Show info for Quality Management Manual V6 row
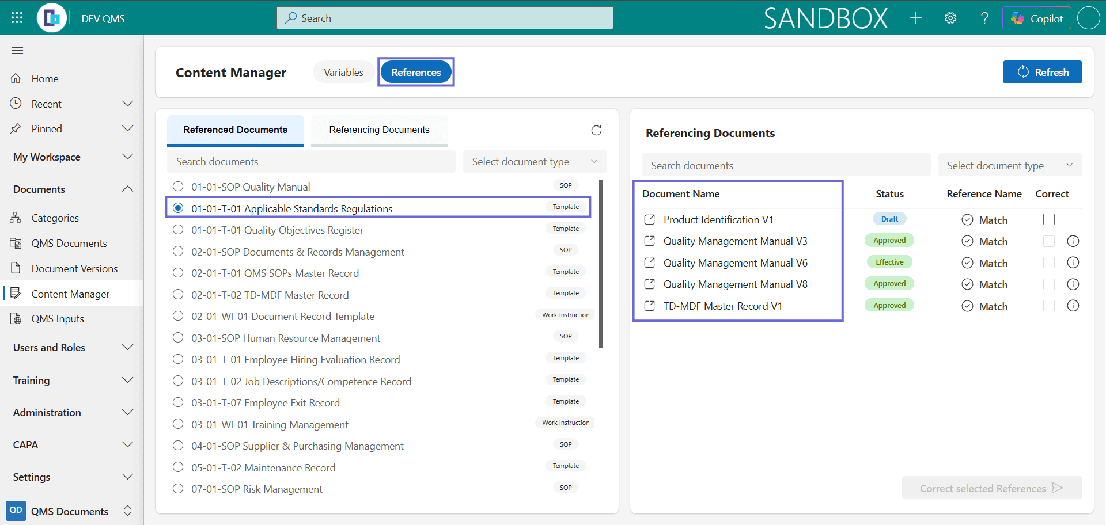Screen dimensions: 1106x525 (1073, 262)
